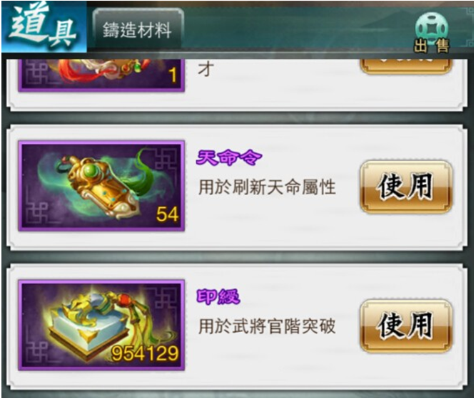The image size is (476, 401).
Task: Tap the 印綬 purple item name
Action: point(218,297)
